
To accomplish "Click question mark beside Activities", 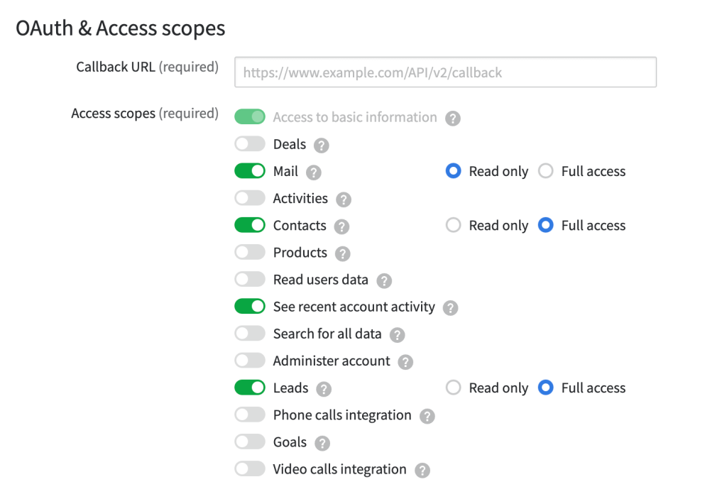I will click(x=344, y=199).
